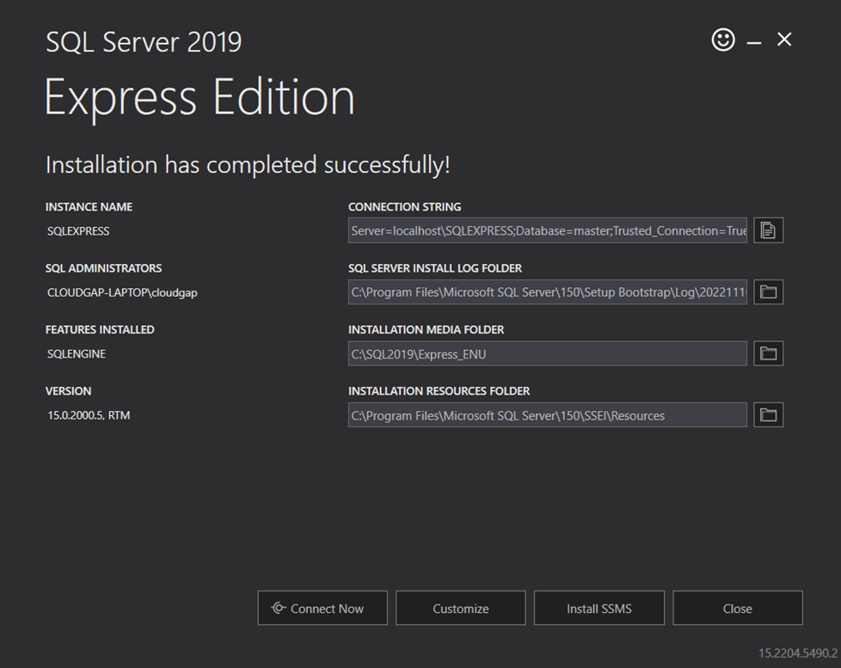Click the Close button at bottom
The height and width of the screenshot is (668, 841).
coord(738,608)
